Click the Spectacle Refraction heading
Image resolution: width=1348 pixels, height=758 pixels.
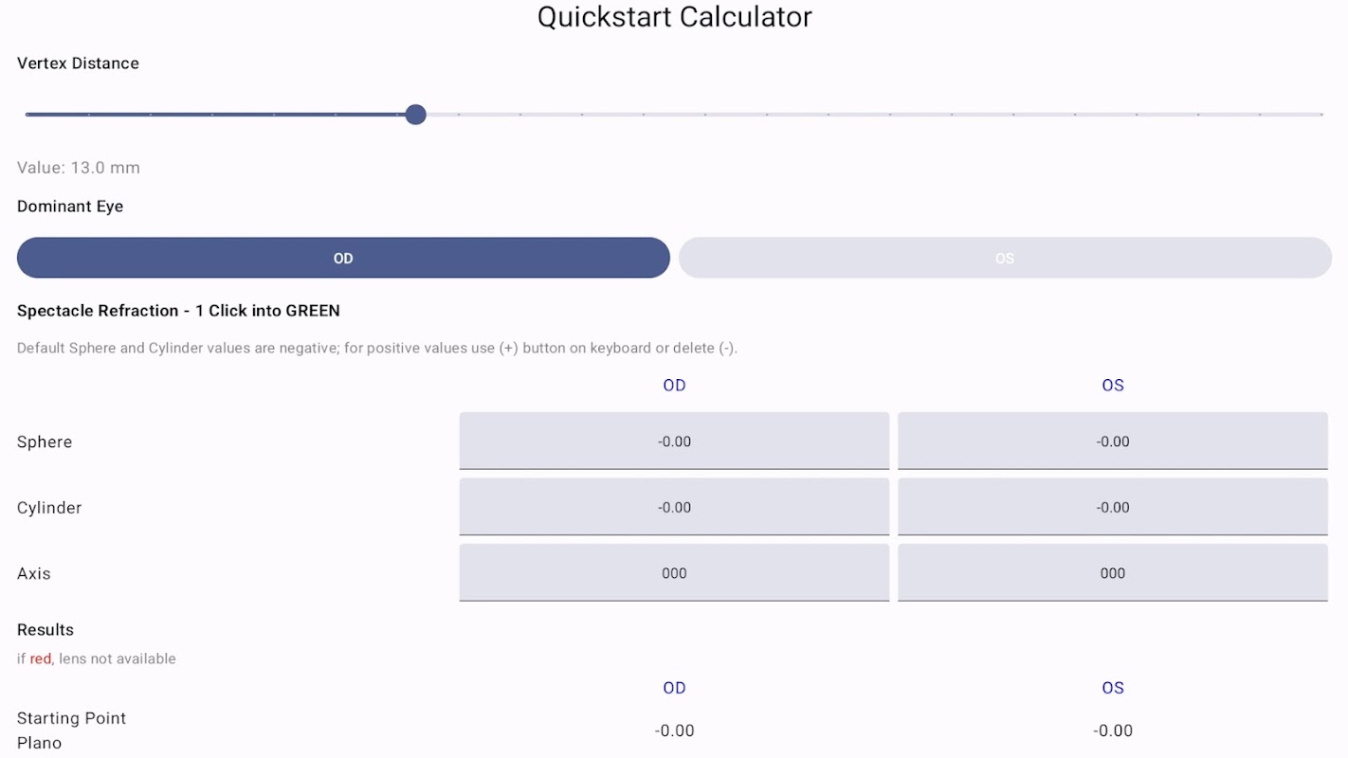[x=178, y=311]
